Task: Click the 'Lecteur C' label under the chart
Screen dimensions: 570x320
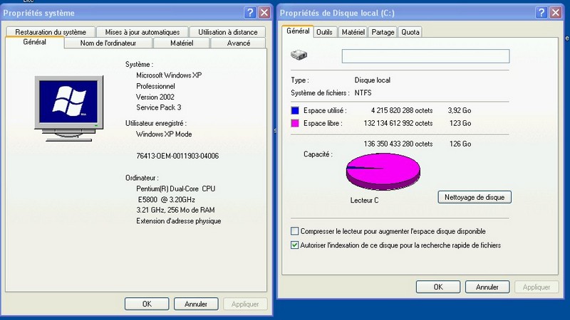Action: (364, 201)
